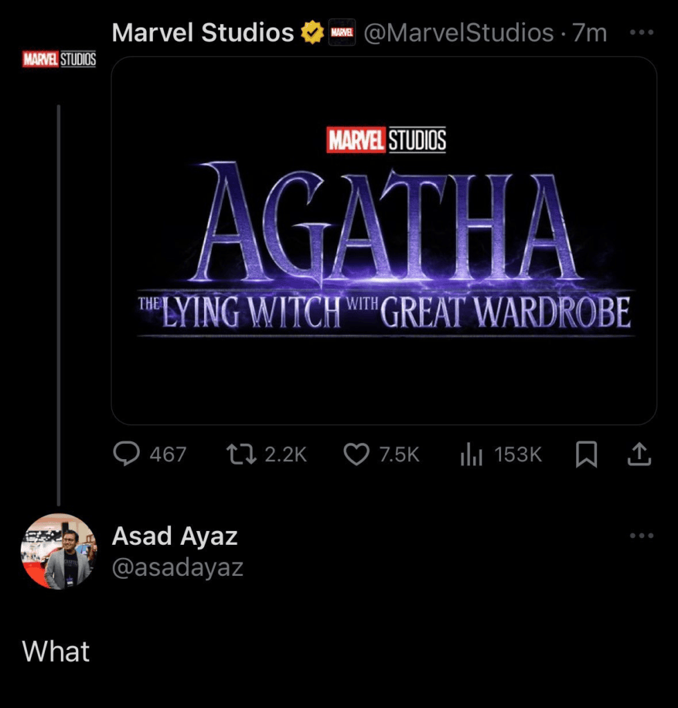Open the view analytics bar-chart icon
Screen dimensions: 678x708
click(471, 454)
